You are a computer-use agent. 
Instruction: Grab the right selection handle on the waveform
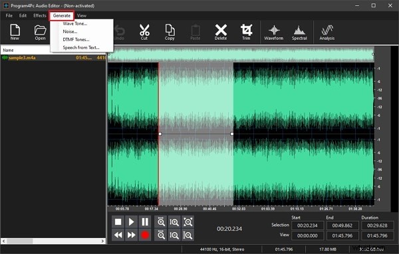(x=232, y=134)
